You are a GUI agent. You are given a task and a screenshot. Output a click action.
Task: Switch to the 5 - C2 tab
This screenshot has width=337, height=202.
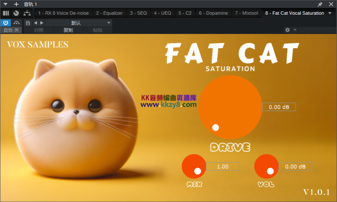coord(185,13)
